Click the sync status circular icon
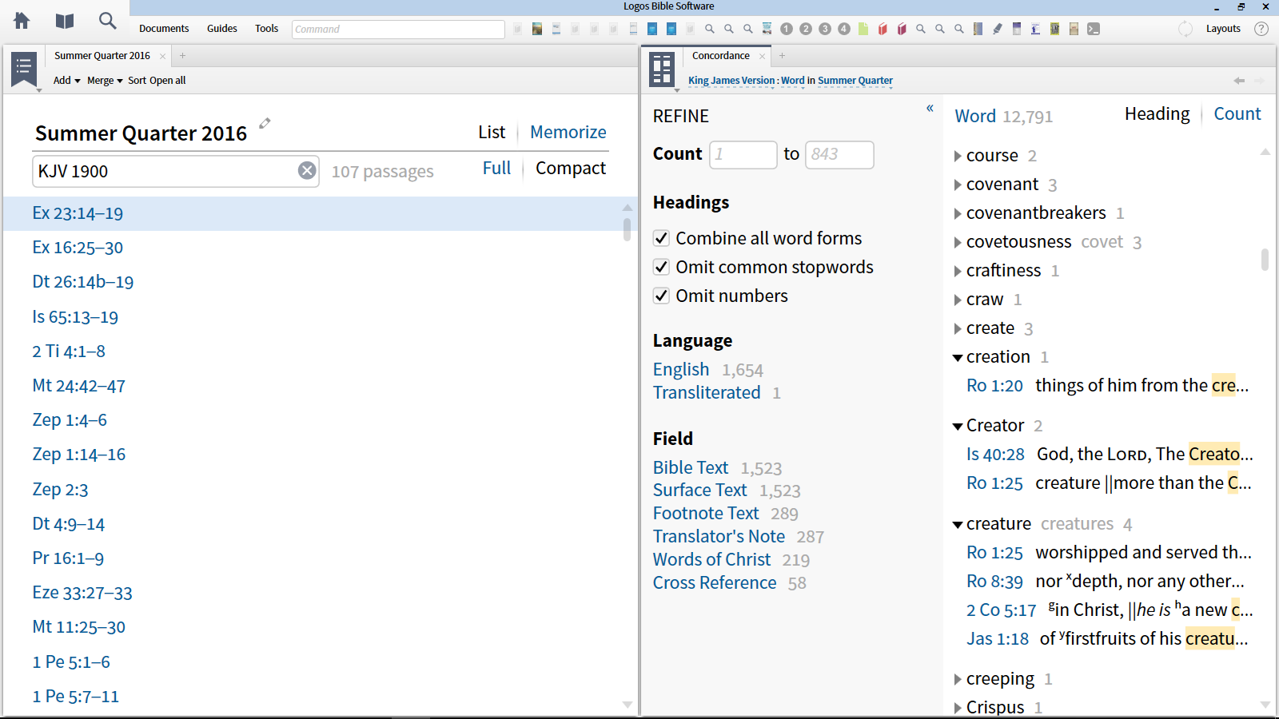 coord(1185,29)
